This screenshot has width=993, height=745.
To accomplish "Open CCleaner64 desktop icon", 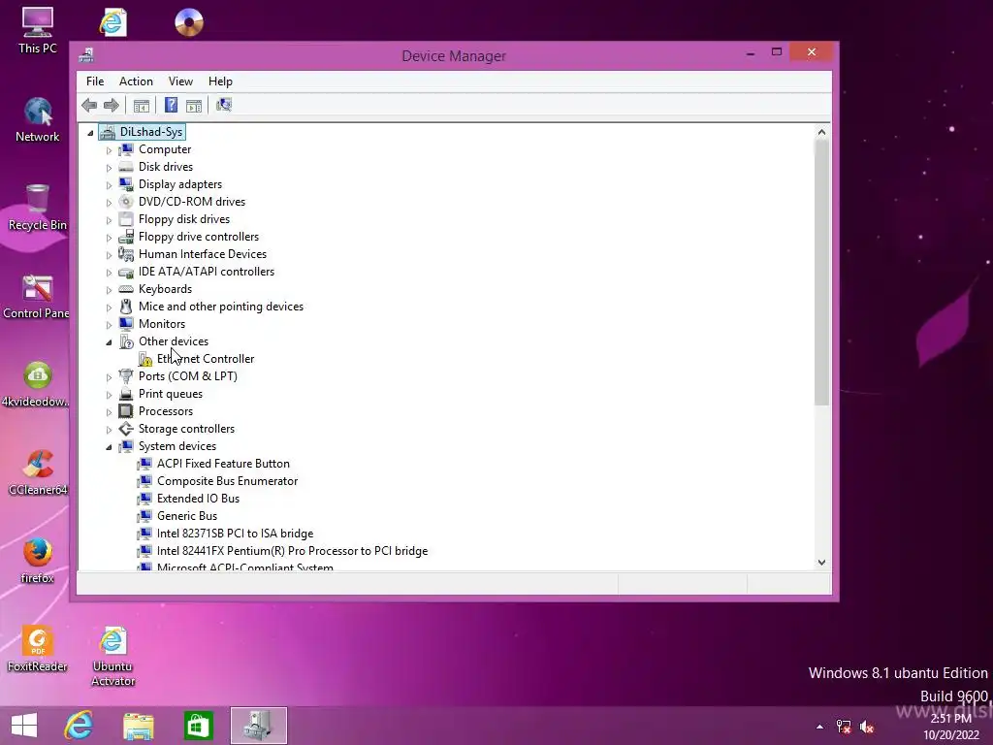I will pyautogui.click(x=38, y=472).
